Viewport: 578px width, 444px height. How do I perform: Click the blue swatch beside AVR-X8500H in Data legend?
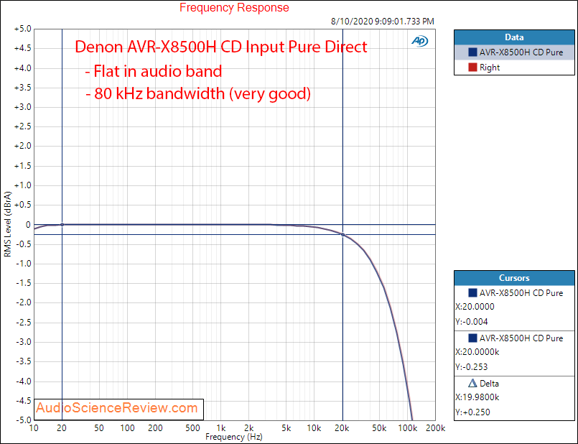click(x=472, y=52)
